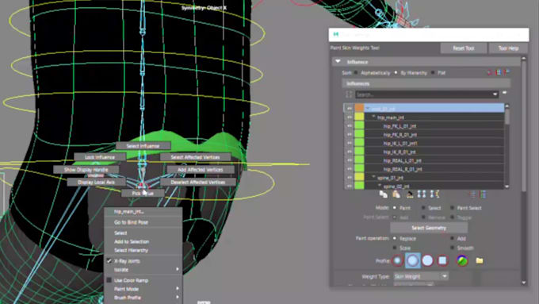Open Paint Mode submenu
This screenshot has width=539, height=304.
[x=143, y=289]
